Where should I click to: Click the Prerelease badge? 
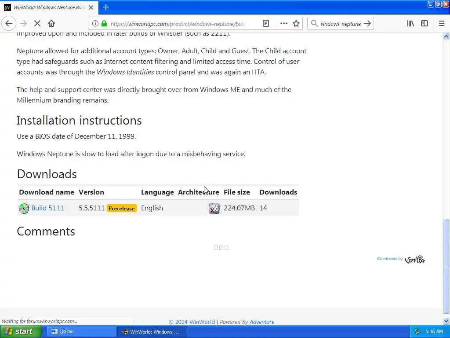click(122, 208)
